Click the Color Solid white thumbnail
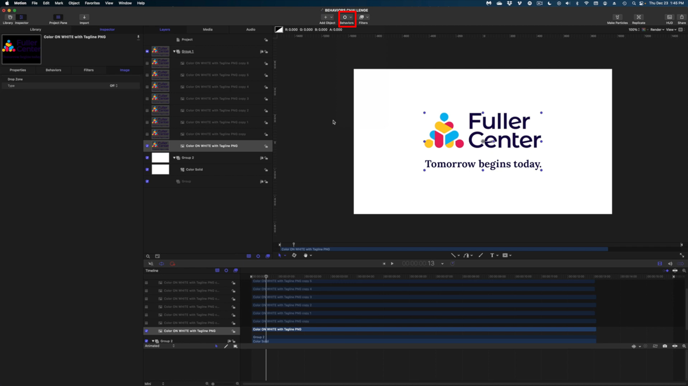Image resolution: width=688 pixels, height=386 pixels. [160, 170]
